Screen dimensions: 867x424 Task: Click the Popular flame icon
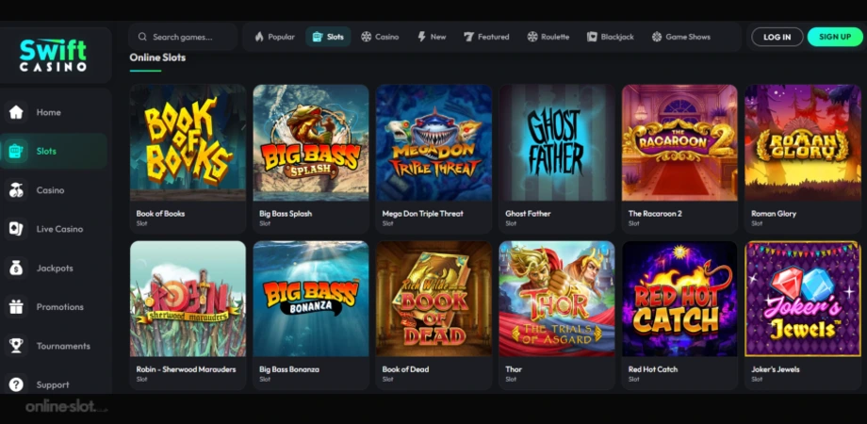click(259, 37)
